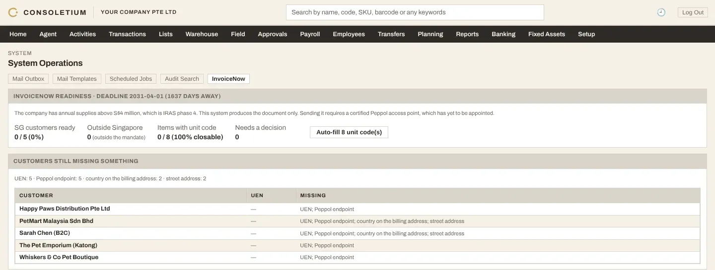Click the System Operations heading

(45, 63)
